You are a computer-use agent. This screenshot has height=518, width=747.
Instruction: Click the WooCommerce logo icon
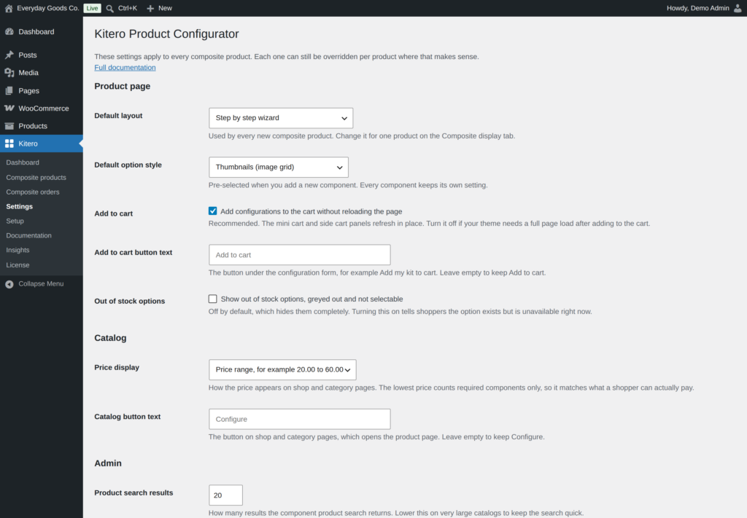pyautogui.click(x=9, y=108)
